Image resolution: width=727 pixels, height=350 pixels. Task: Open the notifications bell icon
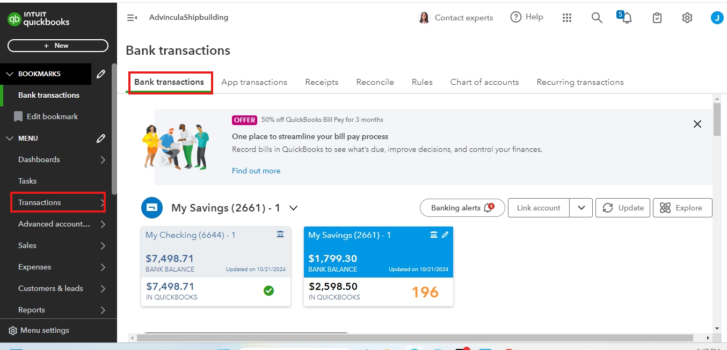(x=626, y=18)
